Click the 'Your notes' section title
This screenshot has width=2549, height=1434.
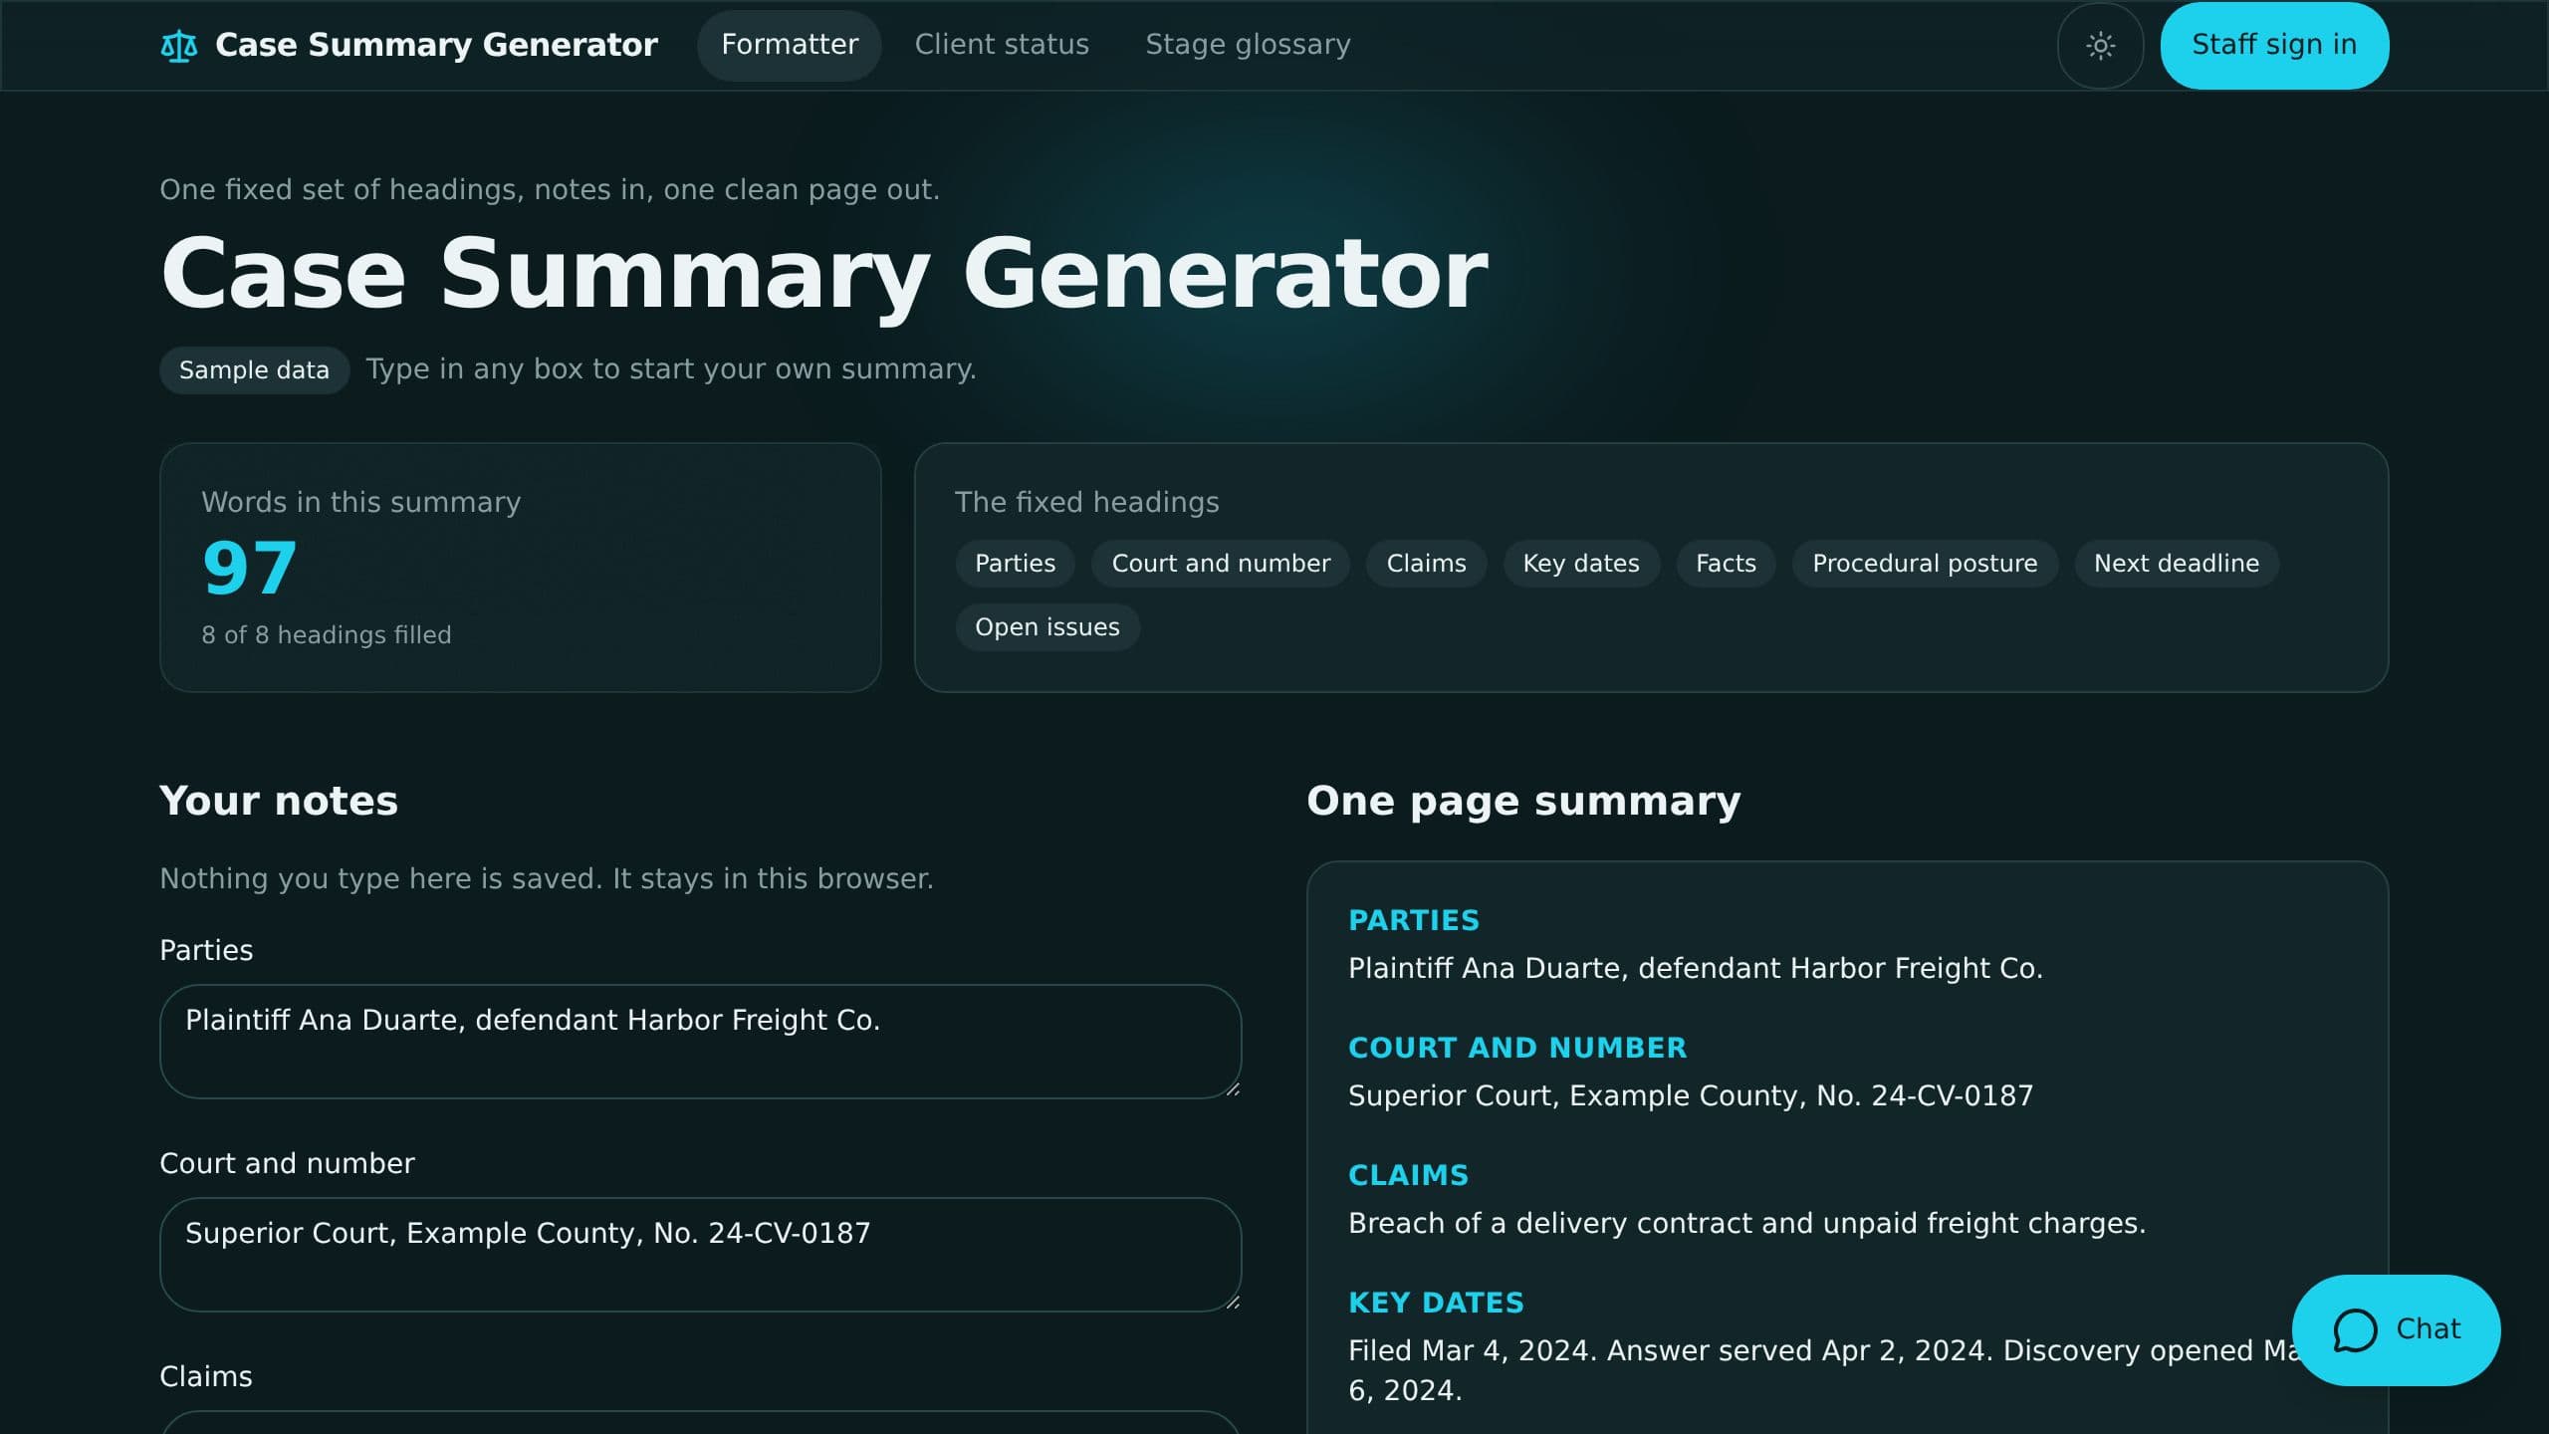[279, 802]
